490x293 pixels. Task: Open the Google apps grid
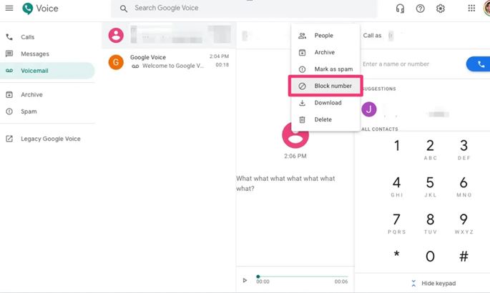(x=471, y=8)
